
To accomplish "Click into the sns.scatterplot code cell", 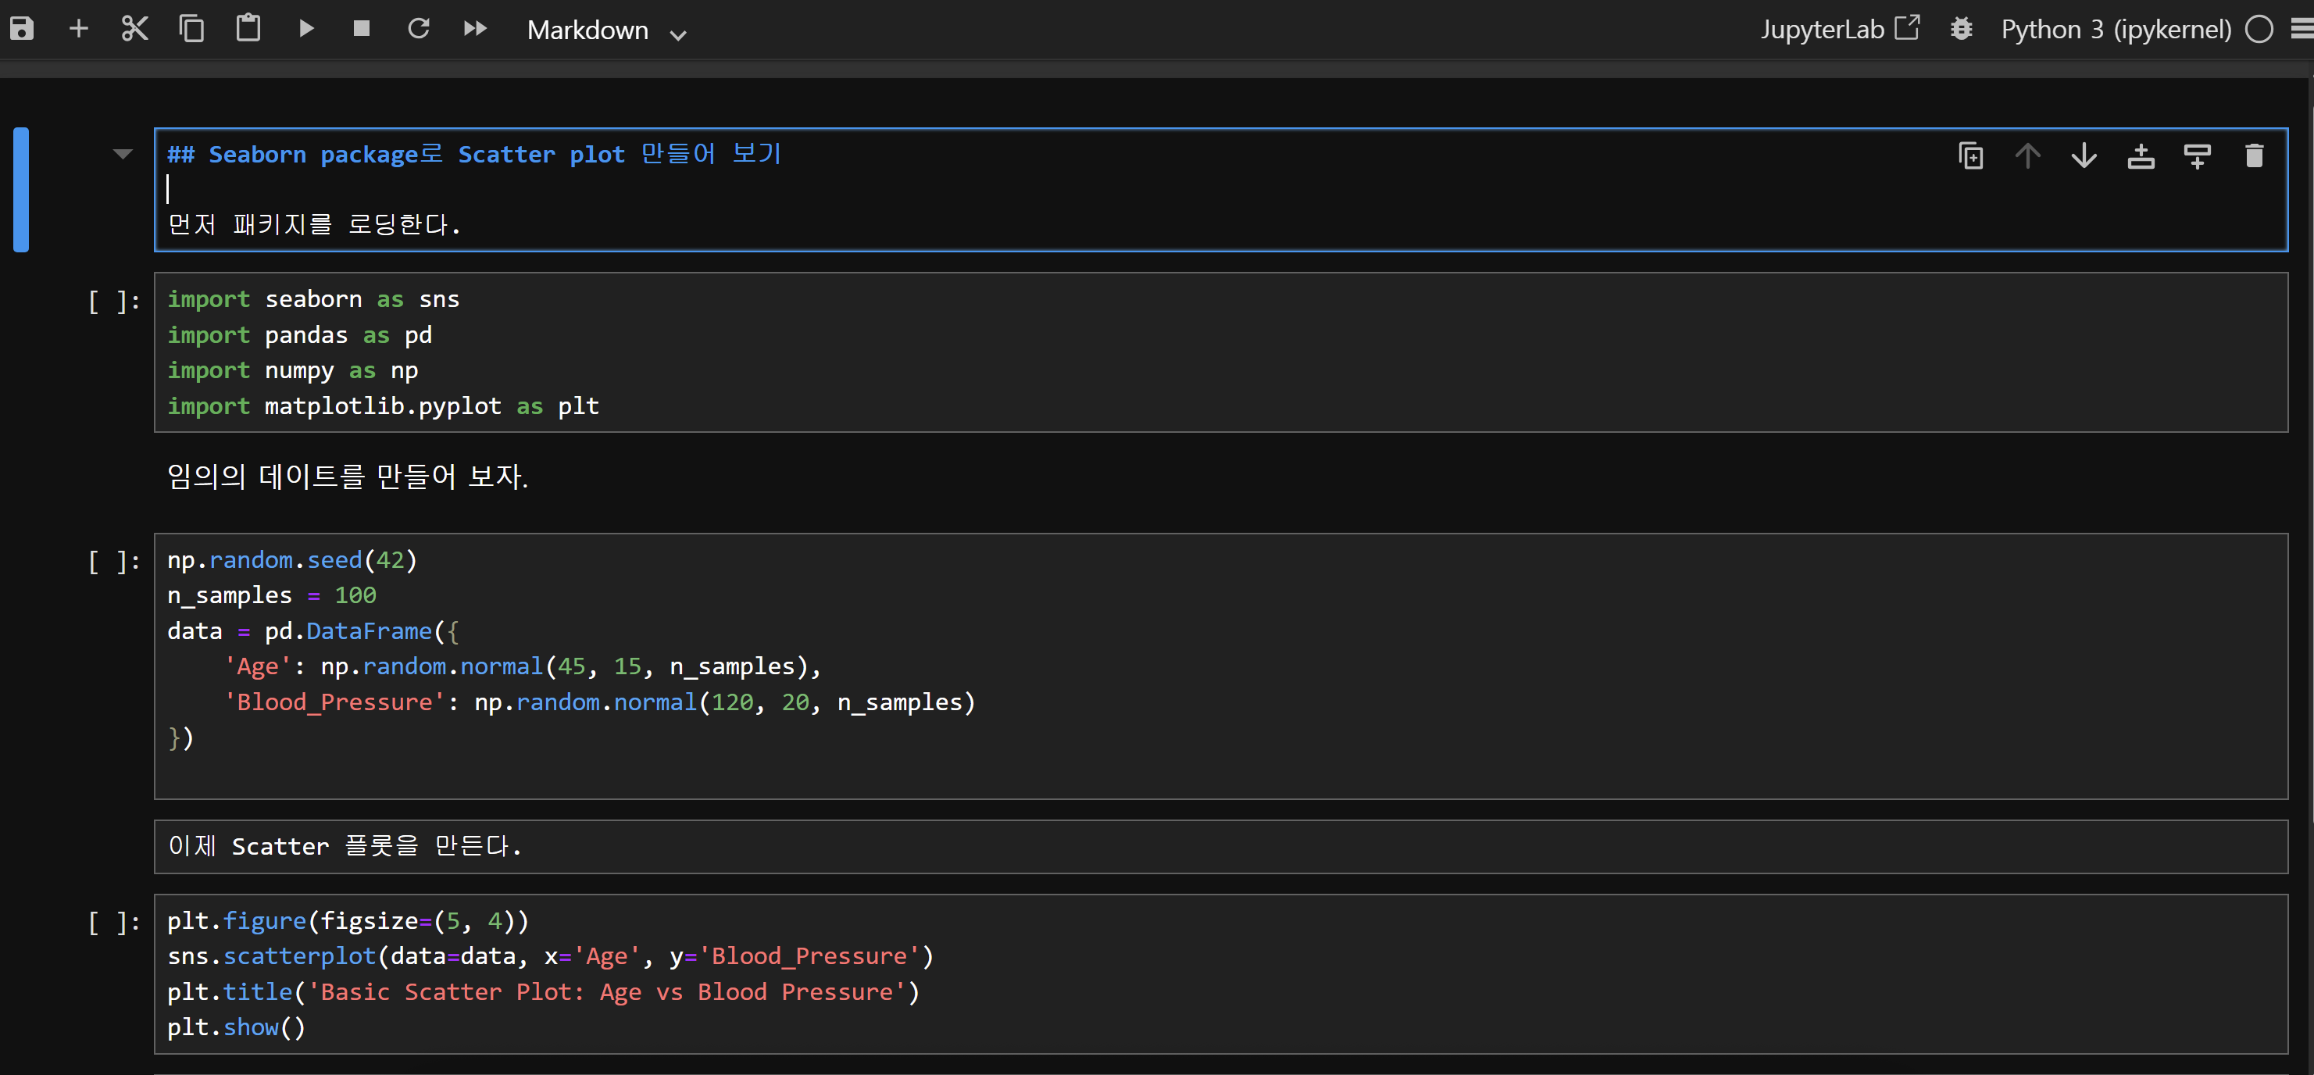I will coord(1221,973).
